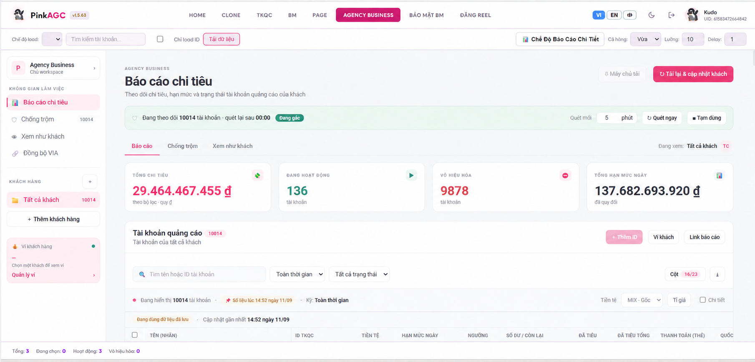Viewport: 755px width, 362px height.
Task: Focus the Quét mới minutes field
Action: click(607, 118)
